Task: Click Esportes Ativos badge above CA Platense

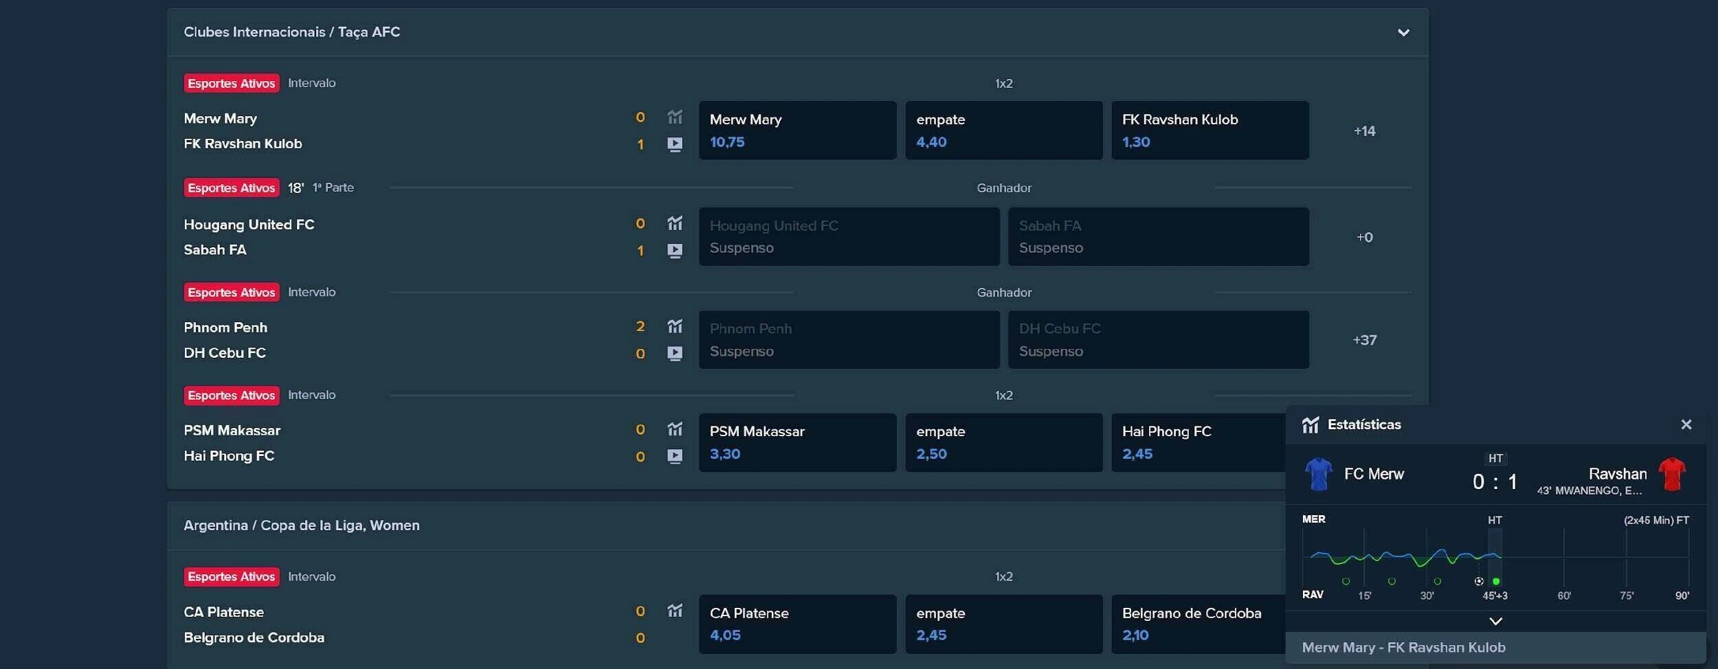Action: coord(232,576)
